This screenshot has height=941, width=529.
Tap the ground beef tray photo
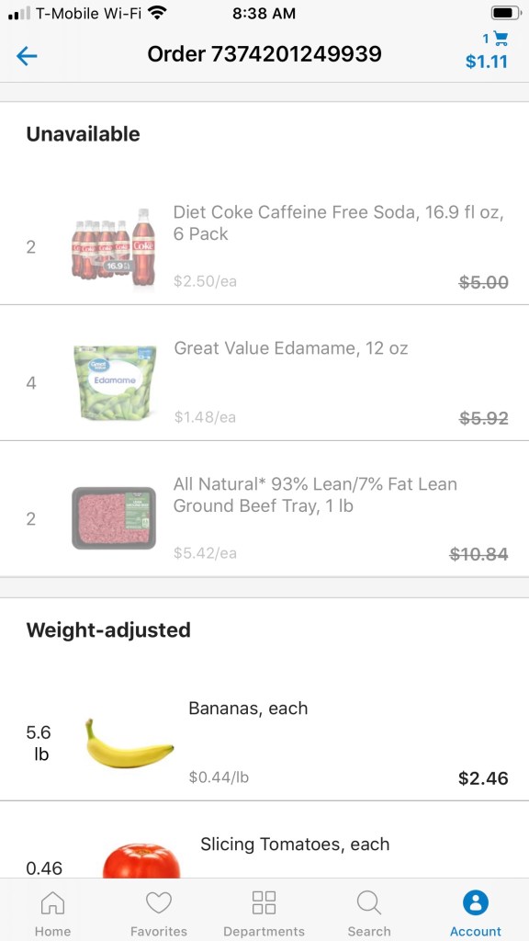pos(112,516)
